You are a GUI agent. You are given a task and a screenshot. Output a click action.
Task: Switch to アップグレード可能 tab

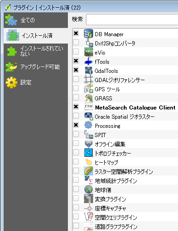[36, 67]
